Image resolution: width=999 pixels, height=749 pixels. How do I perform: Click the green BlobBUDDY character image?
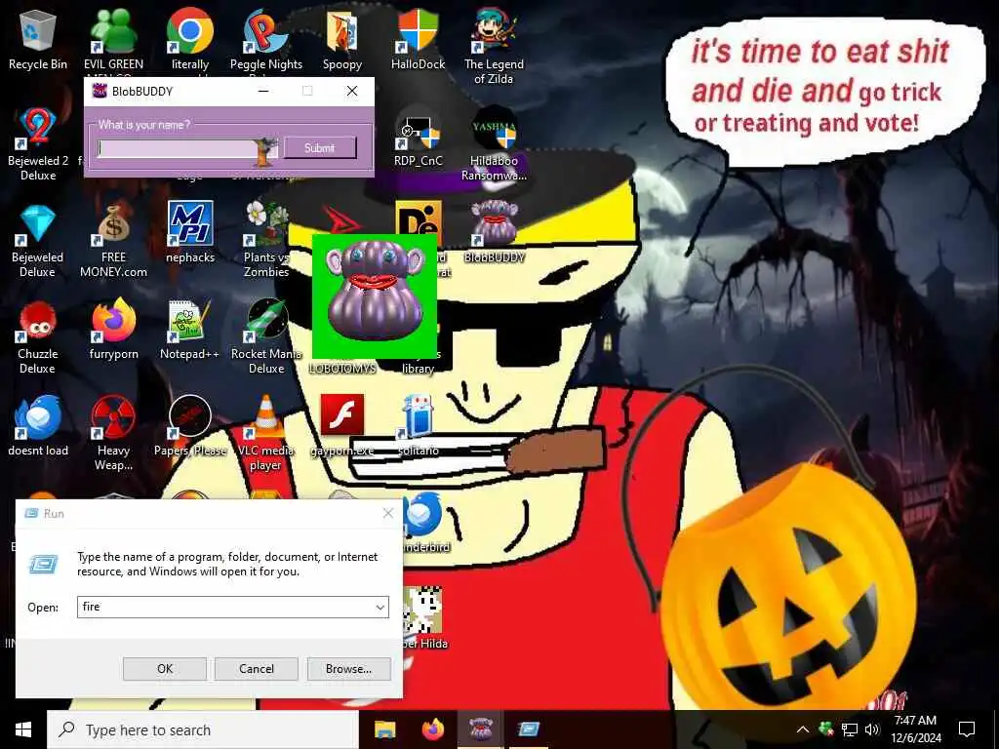coord(375,296)
